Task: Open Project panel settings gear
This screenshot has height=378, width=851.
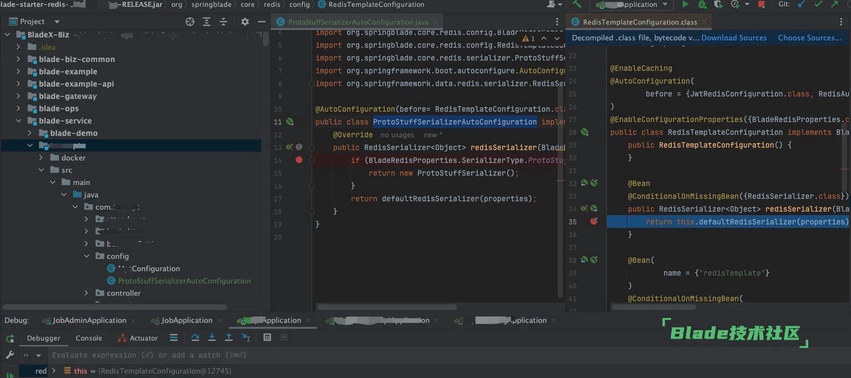Action: pyautogui.click(x=245, y=22)
